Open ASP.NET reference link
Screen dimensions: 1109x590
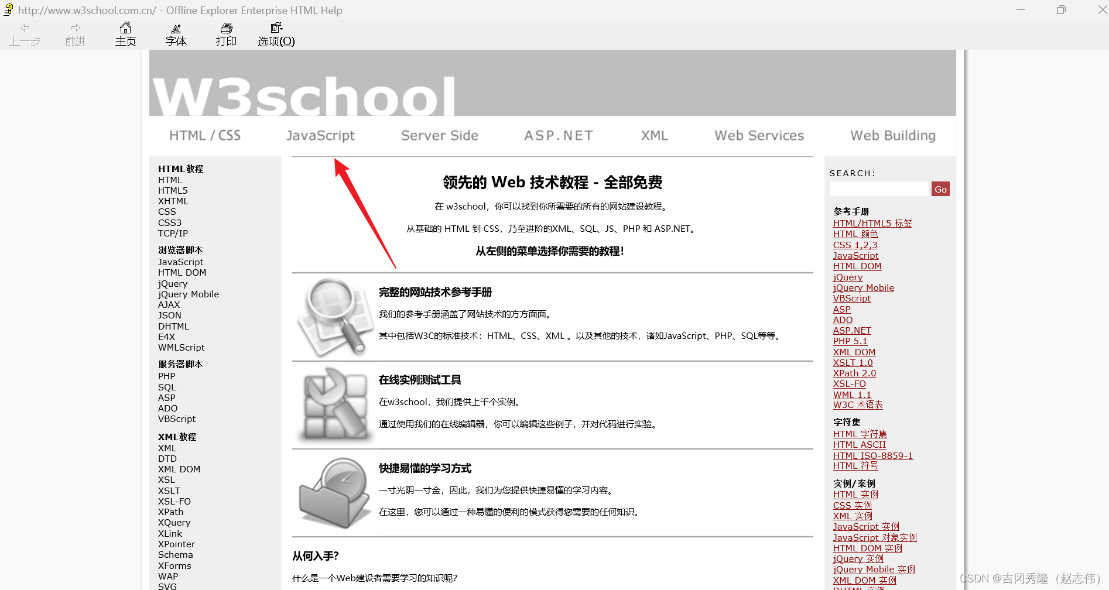click(852, 331)
